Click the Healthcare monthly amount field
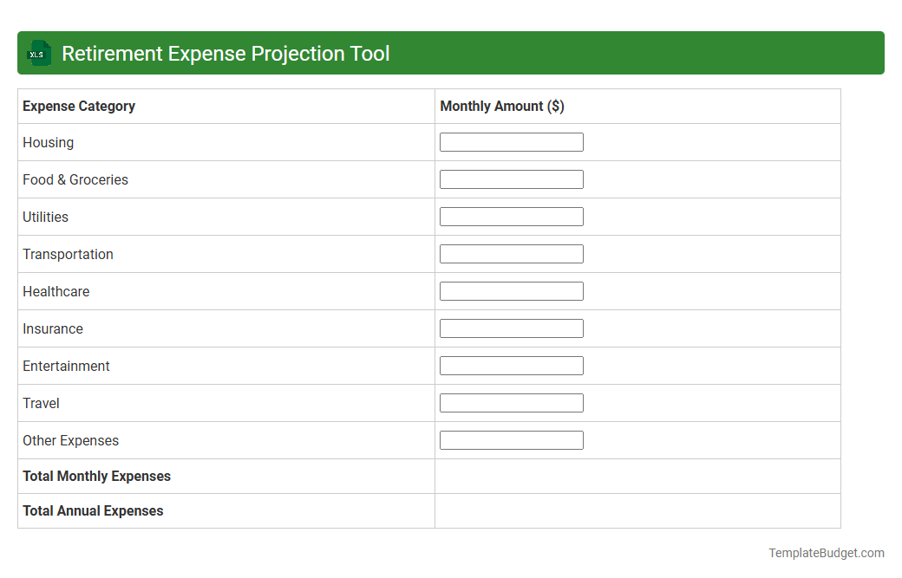902x578 pixels. coord(511,290)
